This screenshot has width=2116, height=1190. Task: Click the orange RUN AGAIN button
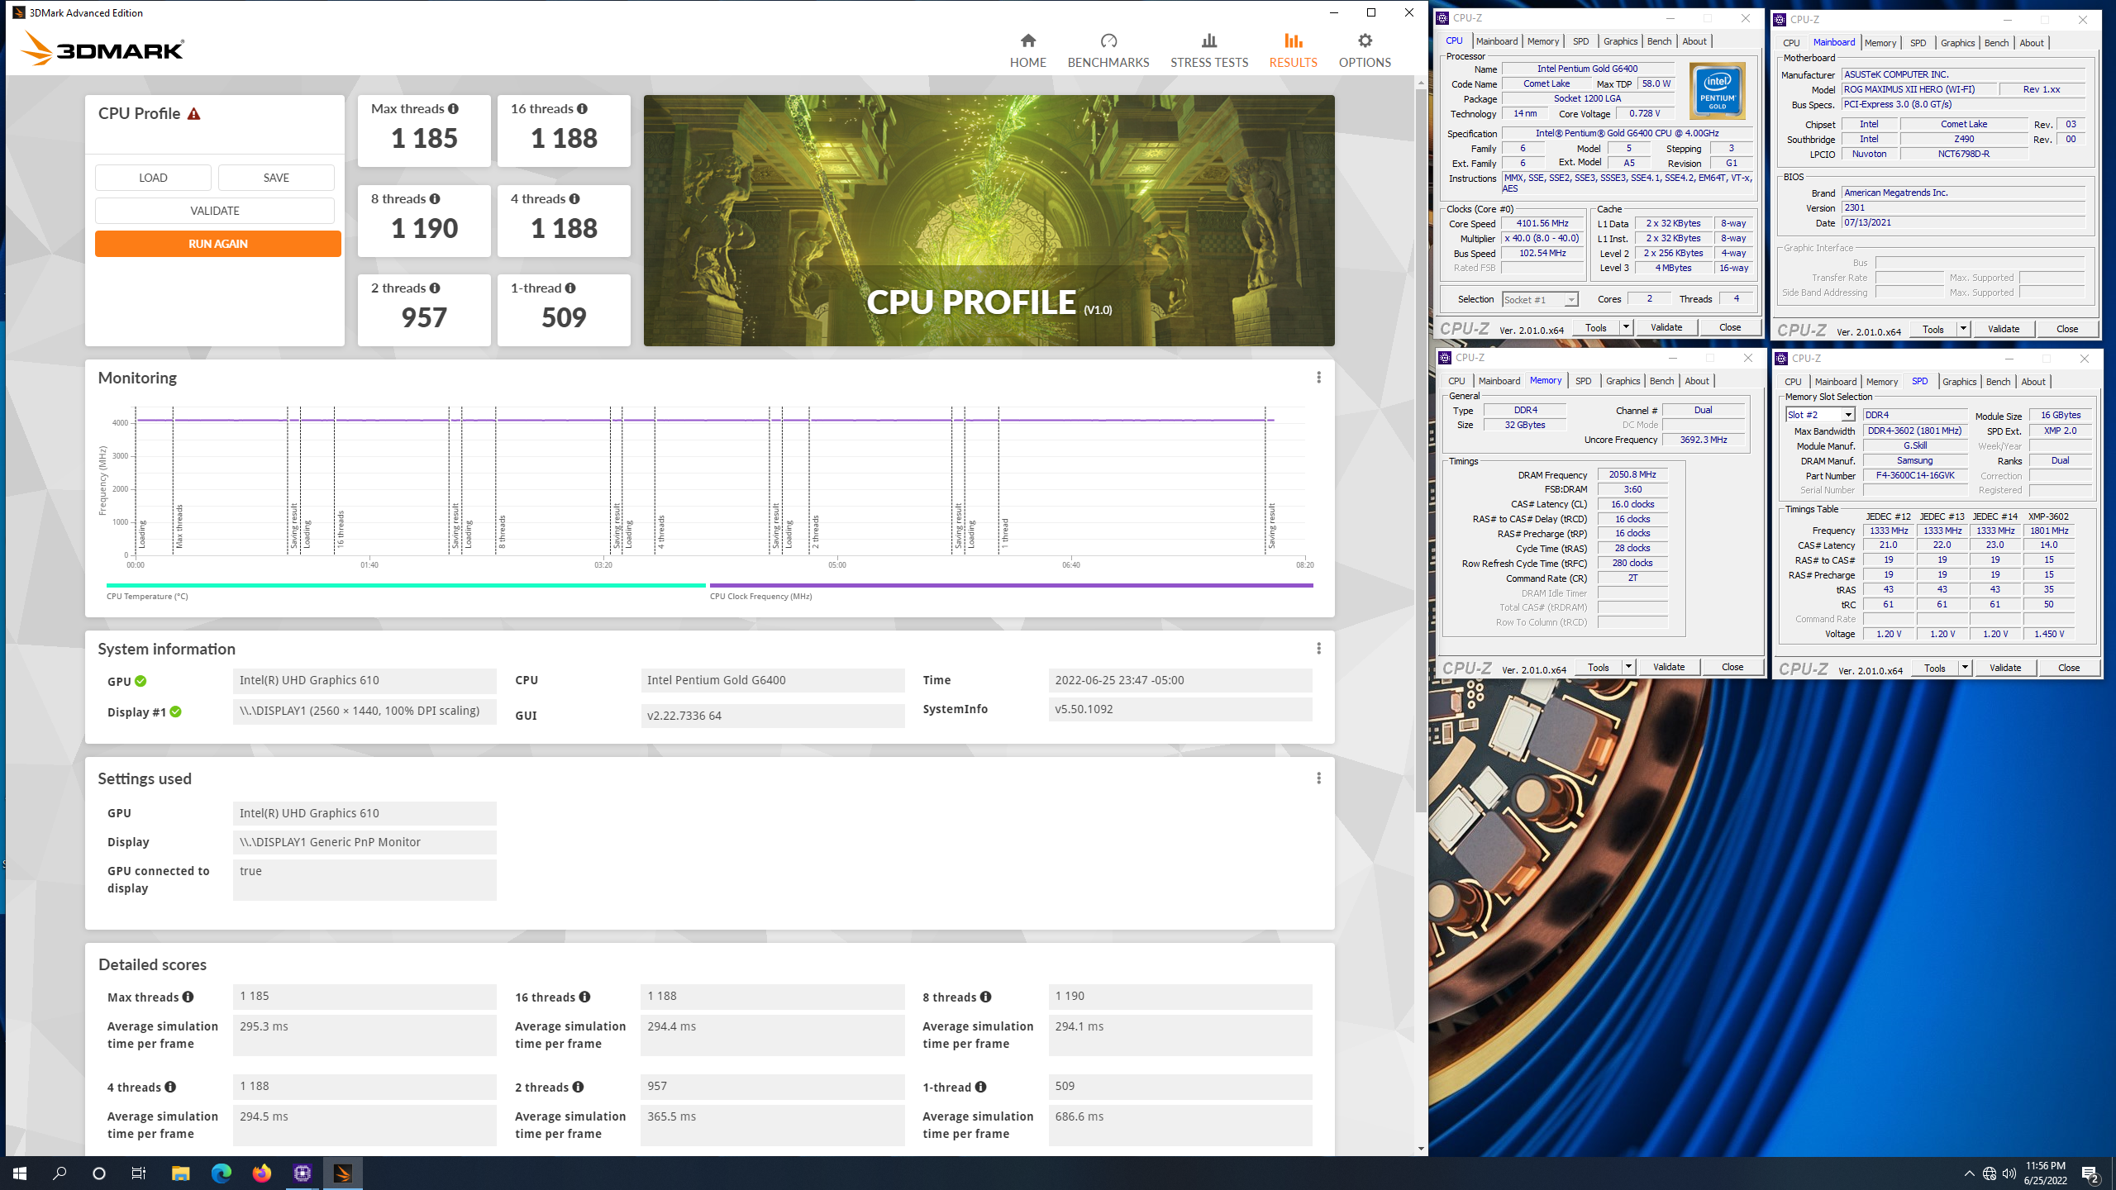coord(217,244)
